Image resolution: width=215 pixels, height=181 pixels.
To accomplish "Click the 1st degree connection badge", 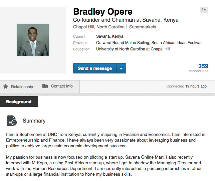I will click(x=204, y=10).
